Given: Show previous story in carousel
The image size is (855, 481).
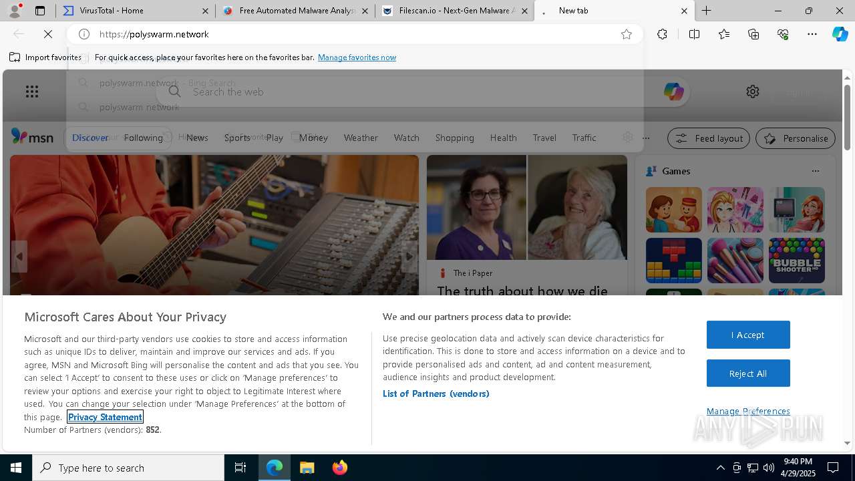Looking at the screenshot, I should [19, 257].
